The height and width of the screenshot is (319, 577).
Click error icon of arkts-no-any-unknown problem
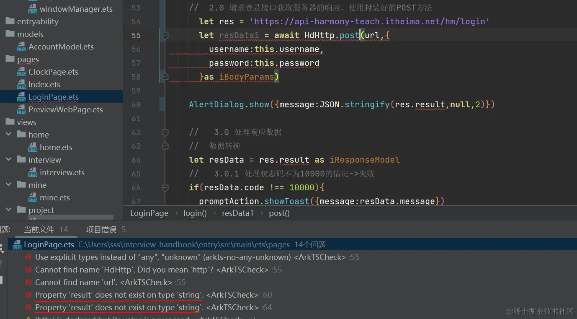28,257
